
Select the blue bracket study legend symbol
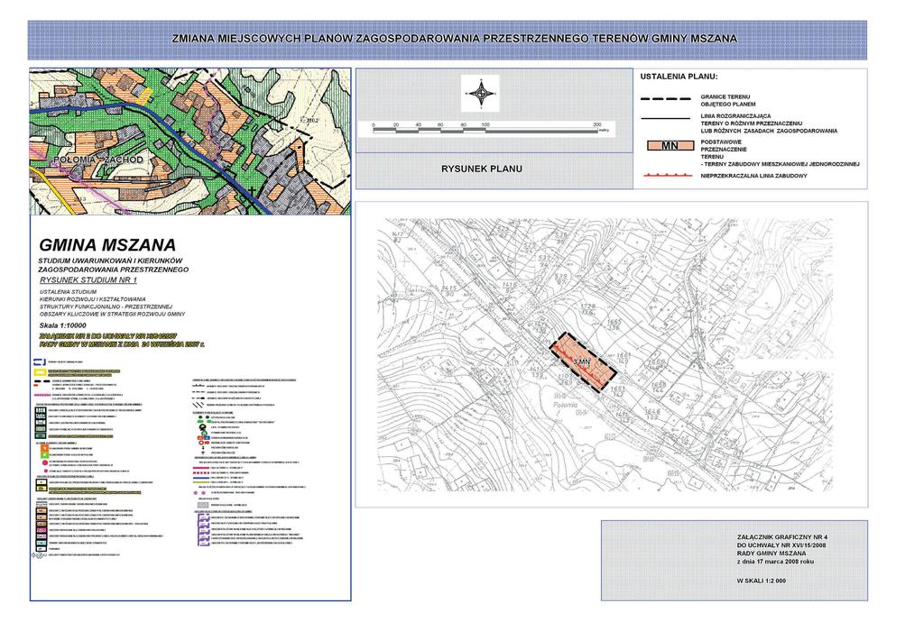click(40, 362)
